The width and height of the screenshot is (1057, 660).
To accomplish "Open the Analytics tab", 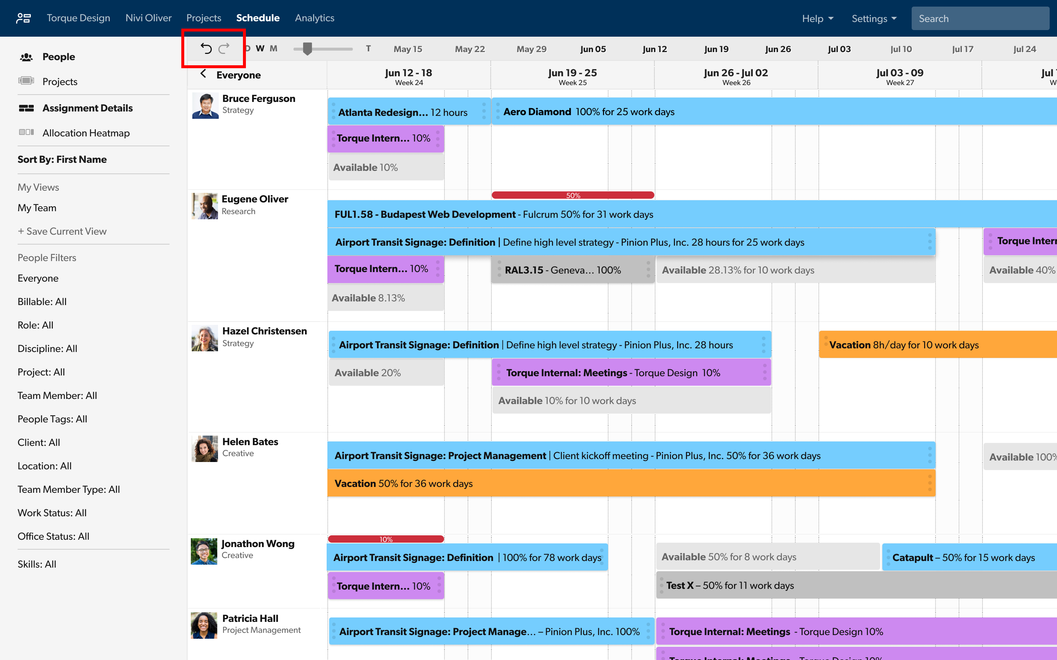I will coord(315,18).
